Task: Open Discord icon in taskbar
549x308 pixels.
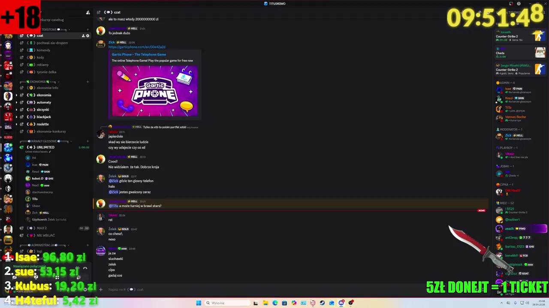Action: tap(341, 303)
